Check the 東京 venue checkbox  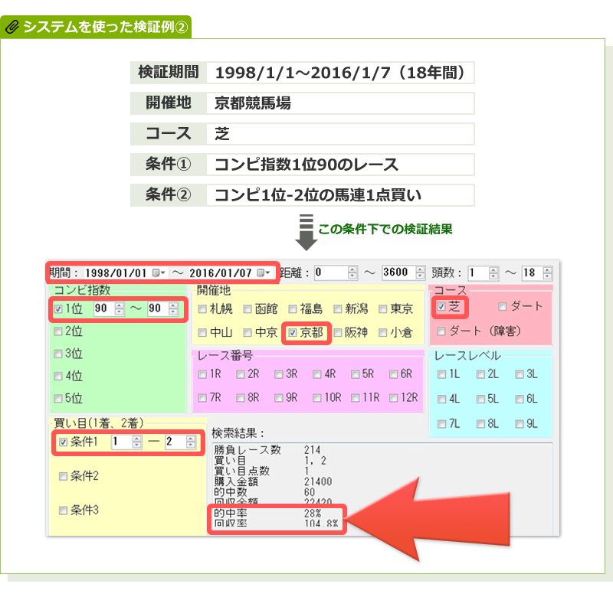384,309
